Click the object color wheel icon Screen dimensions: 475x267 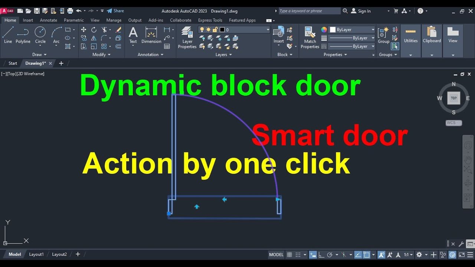coord(324,30)
